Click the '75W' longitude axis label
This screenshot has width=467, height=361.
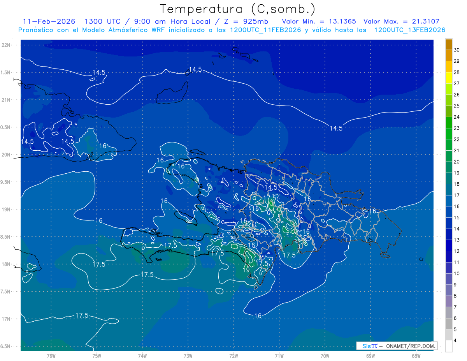pyautogui.click(x=97, y=356)
